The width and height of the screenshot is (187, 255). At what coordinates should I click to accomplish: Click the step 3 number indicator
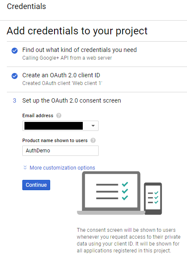coord(15,100)
